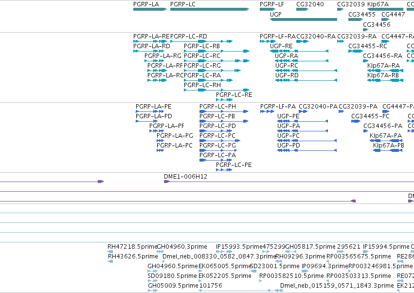The width and height of the screenshot is (414, 293).
Task: Select transcript UGP-RE
Action: click(x=299, y=51)
